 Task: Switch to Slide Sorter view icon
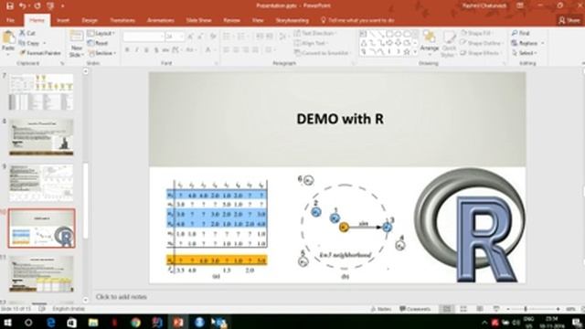click(463, 309)
